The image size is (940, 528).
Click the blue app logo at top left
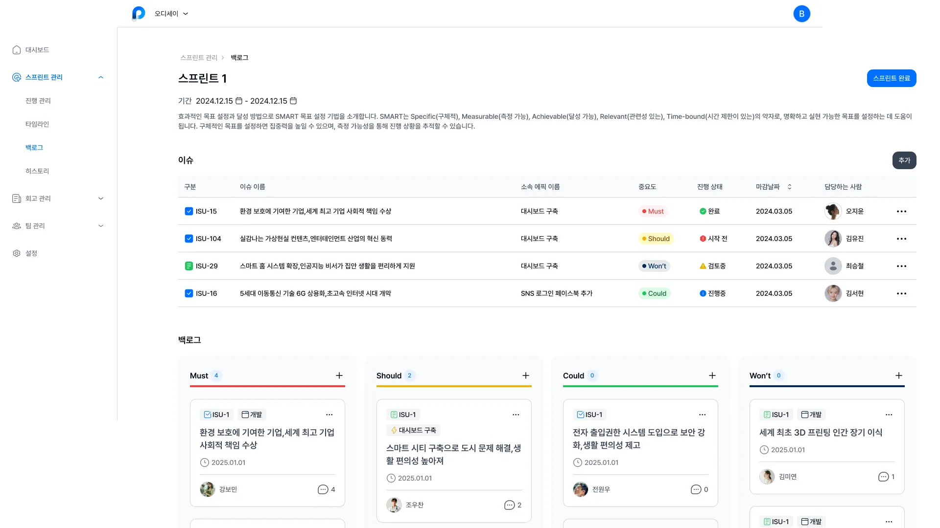point(139,13)
